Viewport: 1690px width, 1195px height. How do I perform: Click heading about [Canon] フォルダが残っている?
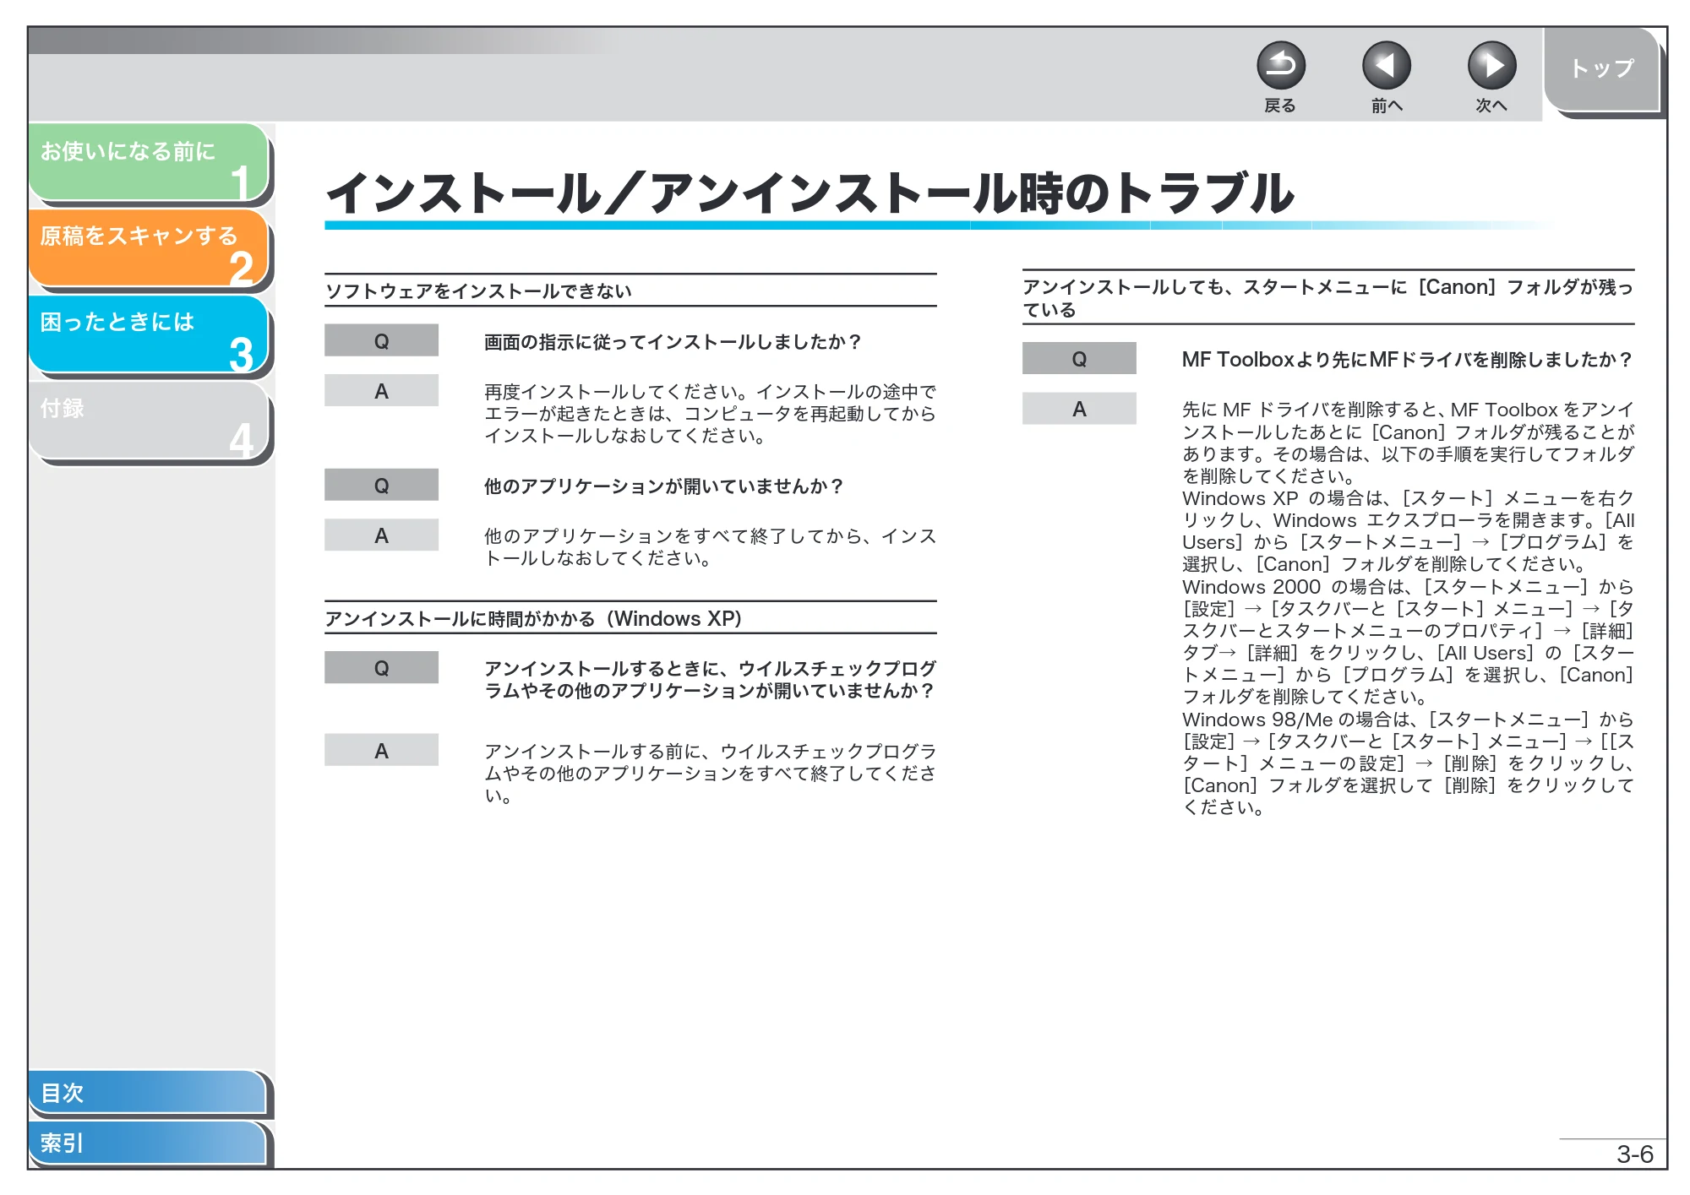[1328, 298]
